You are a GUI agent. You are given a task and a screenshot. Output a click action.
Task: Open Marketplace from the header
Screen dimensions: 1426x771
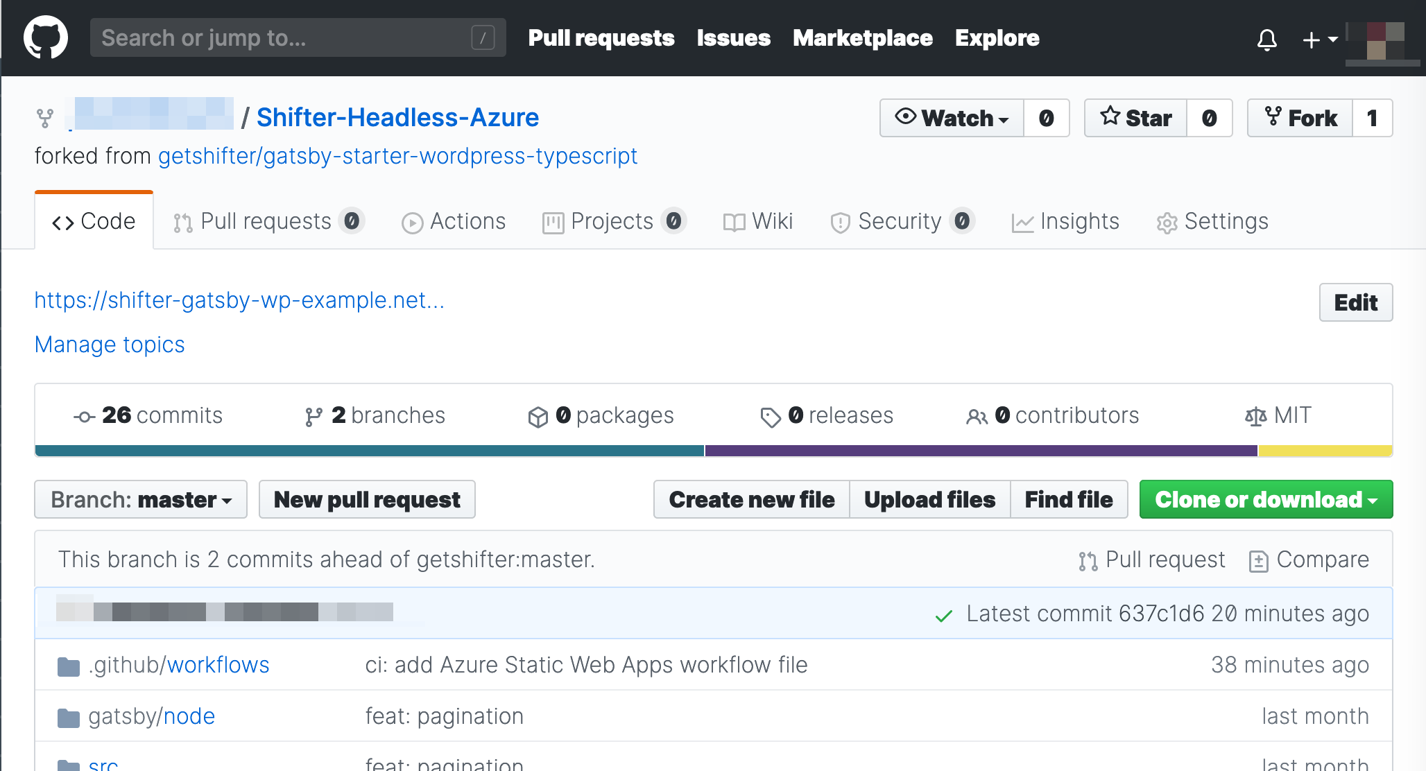[x=862, y=38]
